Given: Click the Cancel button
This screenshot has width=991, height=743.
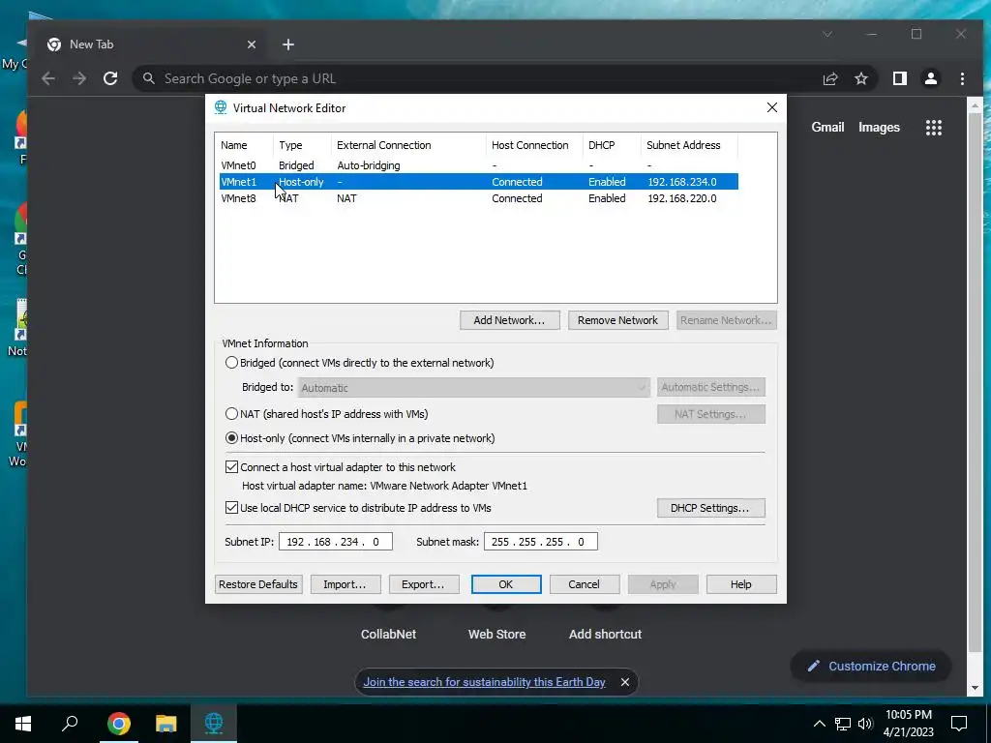Looking at the screenshot, I should point(584,584).
